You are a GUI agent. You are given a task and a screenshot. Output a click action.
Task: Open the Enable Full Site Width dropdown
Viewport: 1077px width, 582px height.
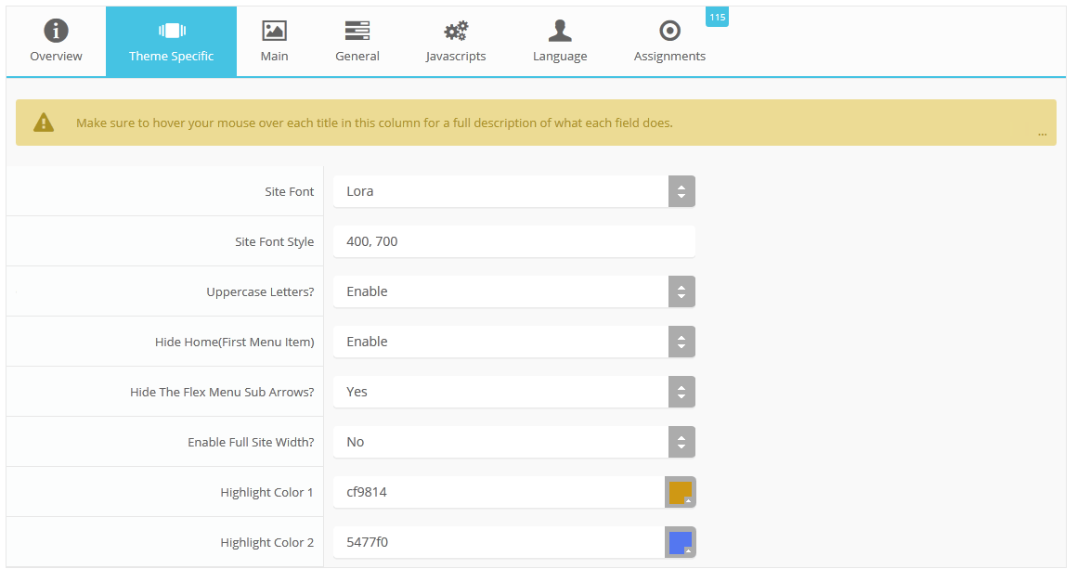click(513, 442)
